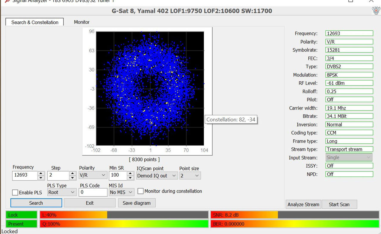Open the PLS Type Root dropdown
This screenshot has width=381, height=234.
pyautogui.click(x=62, y=192)
